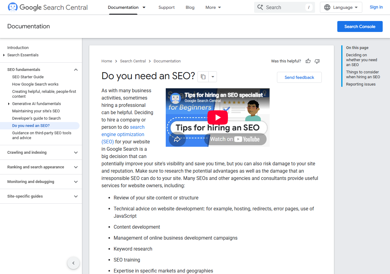Expand the Site-specific guides section
The height and width of the screenshot is (274, 390).
tap(76, 196)
